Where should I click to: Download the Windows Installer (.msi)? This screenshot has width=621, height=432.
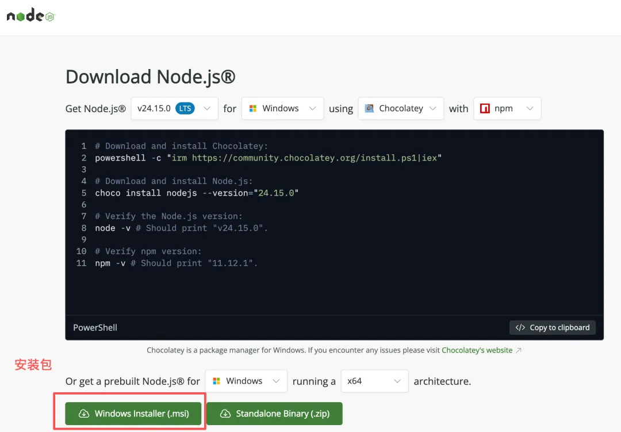(135, 414)
